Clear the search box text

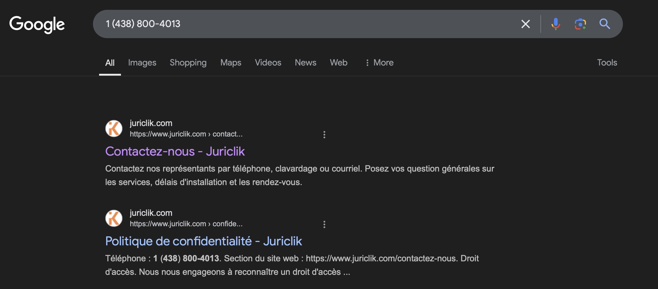pyautogui.click(x=525, y=24)
